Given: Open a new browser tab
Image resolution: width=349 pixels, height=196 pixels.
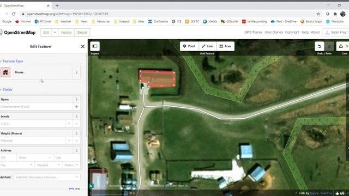Looking at the screenshot, I should tap(57, 5).
